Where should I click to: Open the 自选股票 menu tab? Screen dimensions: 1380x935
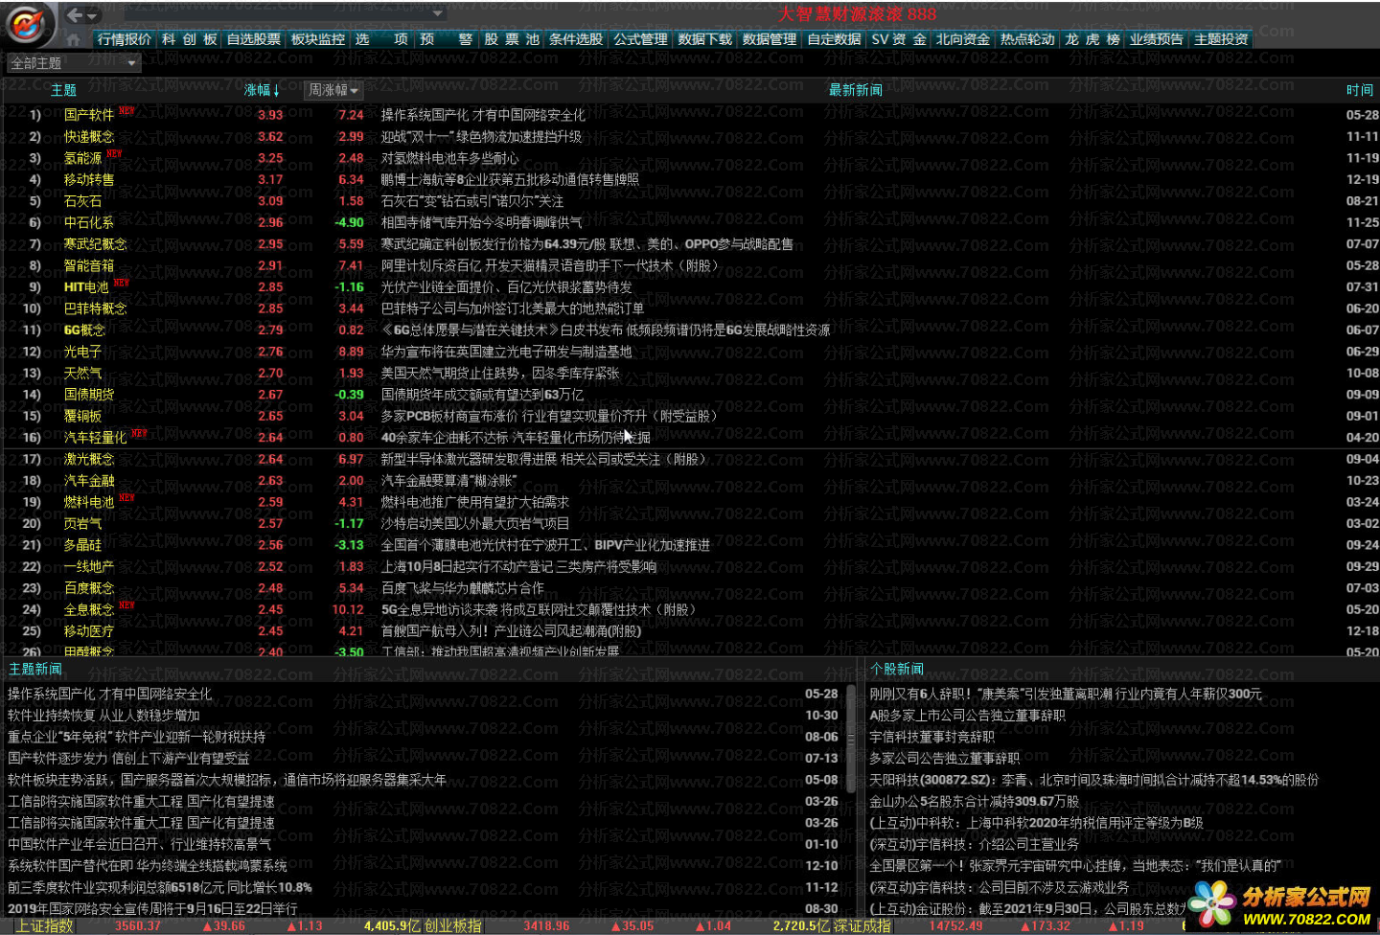tap(254, 39)
